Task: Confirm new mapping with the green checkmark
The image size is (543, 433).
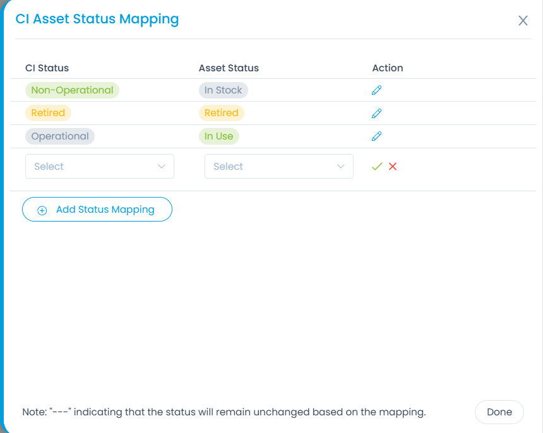Action: point(377,167)
